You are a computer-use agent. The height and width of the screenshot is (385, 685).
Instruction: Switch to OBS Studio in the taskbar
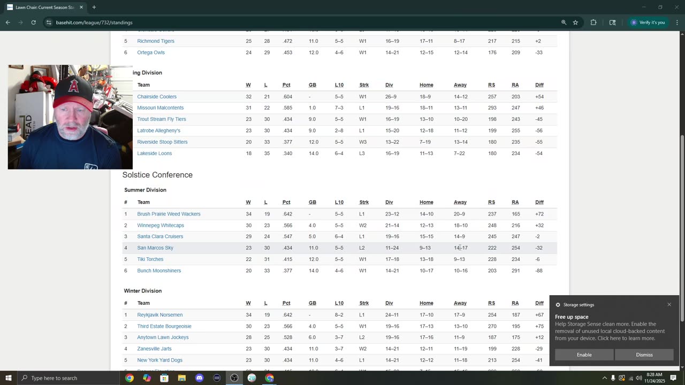[x=234, y=378]
